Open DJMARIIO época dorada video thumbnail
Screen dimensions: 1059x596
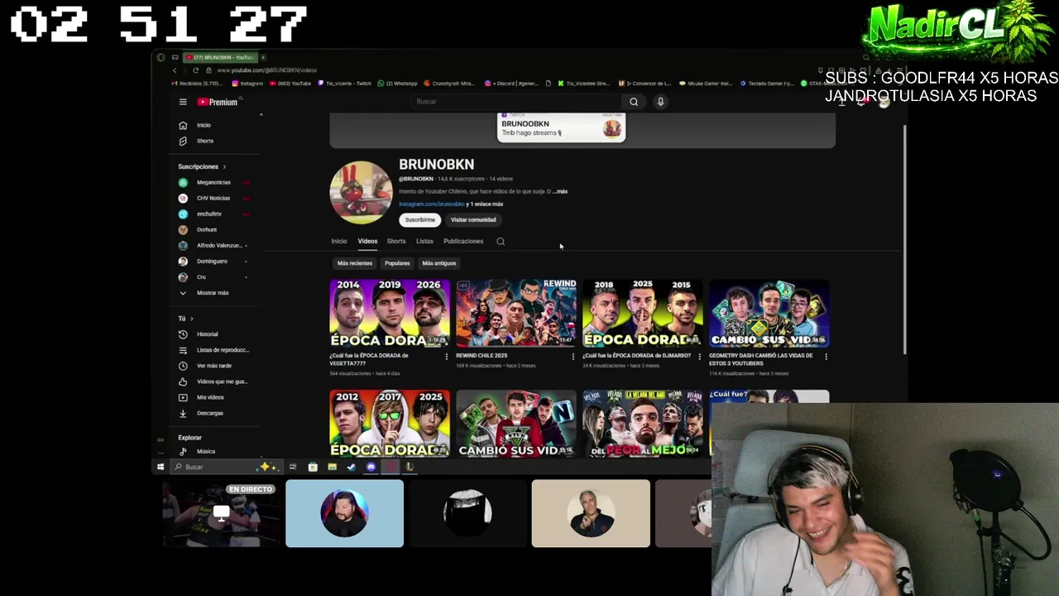click(x=643, y=314)
